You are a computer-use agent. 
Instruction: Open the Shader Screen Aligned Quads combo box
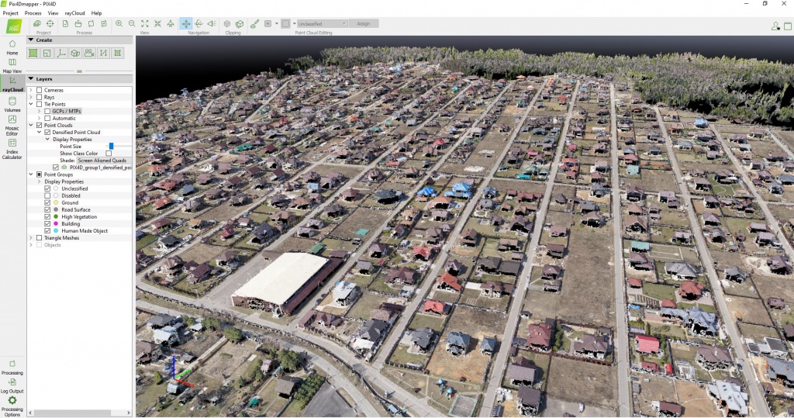[x=103, y=160]
